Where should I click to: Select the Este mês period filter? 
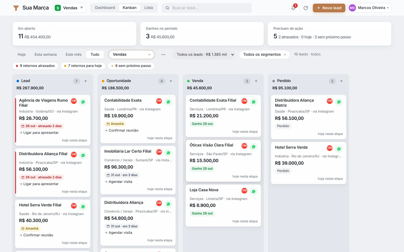point(74,54)
